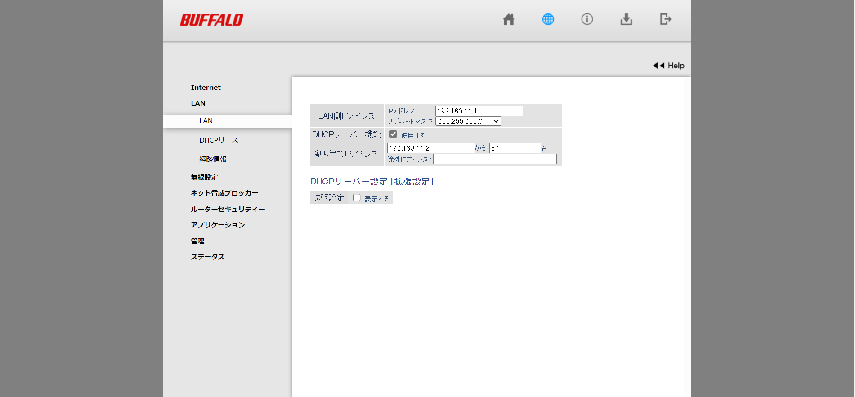Click the 除外IPアドレス input field
Image resolution: width=855 pixels, height=397 pixels.
click(x=494, y=160)
